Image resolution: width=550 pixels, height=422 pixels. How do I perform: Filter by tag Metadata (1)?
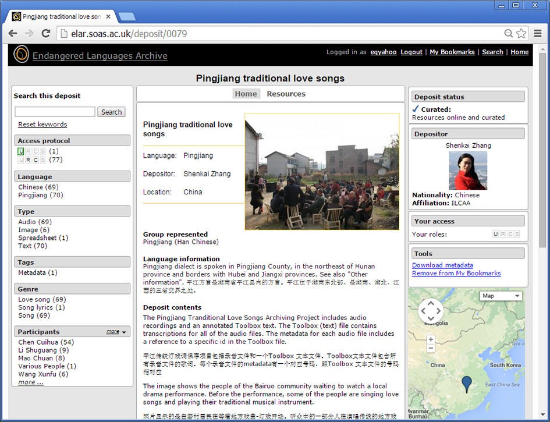pyautogui.click(x=37, y=272)
